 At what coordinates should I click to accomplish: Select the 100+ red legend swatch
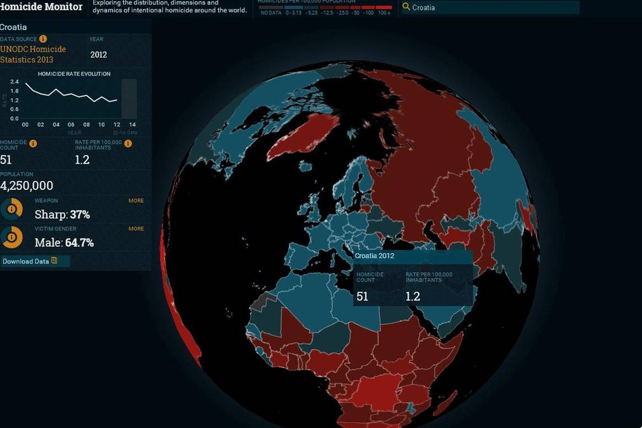pyautogui.click(x=385, y=7)
